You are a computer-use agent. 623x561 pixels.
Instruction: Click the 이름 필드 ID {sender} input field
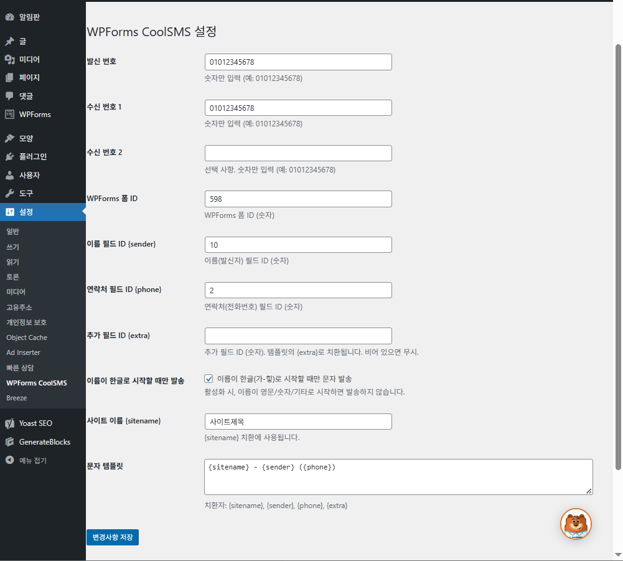(298, 245)
